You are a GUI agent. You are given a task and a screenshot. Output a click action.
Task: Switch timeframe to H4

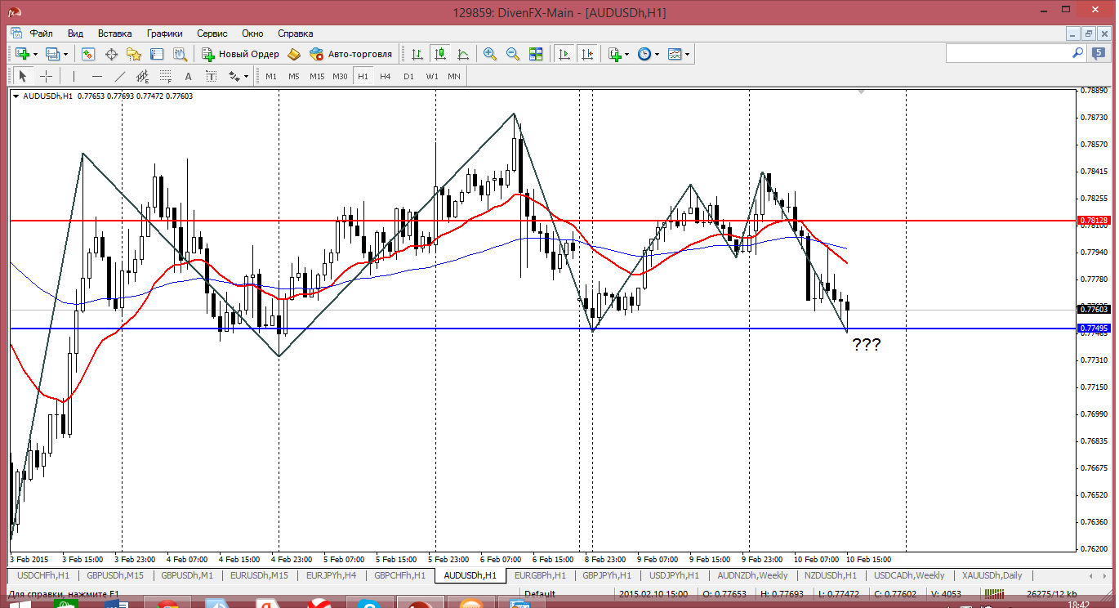[x=386, y=76]
